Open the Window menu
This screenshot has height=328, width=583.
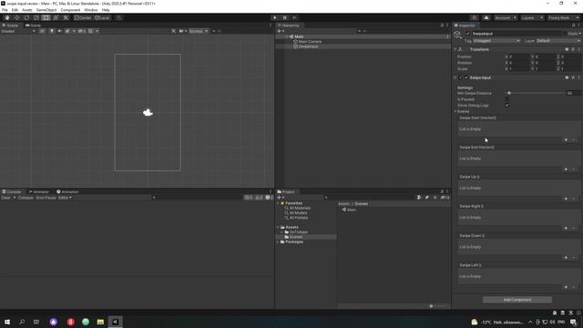pos(91,10)
